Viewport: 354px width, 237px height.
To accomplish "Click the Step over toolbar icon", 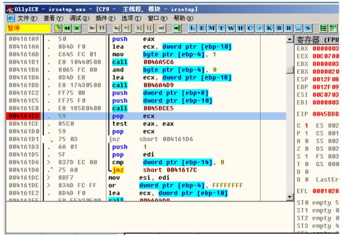I will [127, 28].
